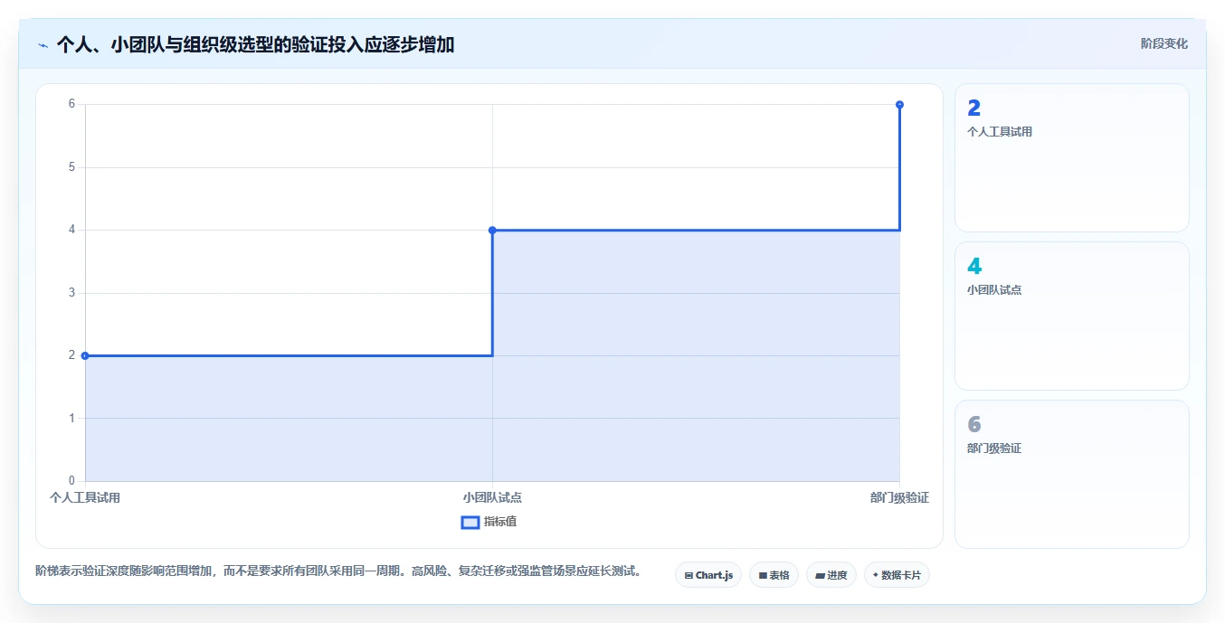The height and width of the screenshot is (623, 1225).
Task: Select the 表格 tag chip
Action: pyautogui.click(x=774, y=575)
